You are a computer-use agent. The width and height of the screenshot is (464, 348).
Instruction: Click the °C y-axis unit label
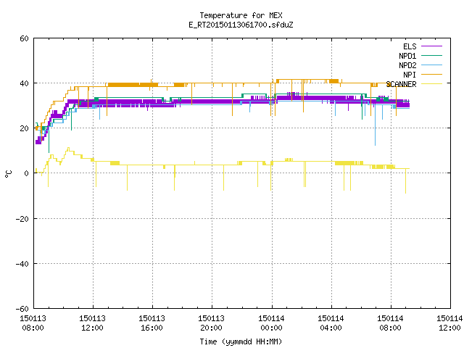tap(9, 174)
